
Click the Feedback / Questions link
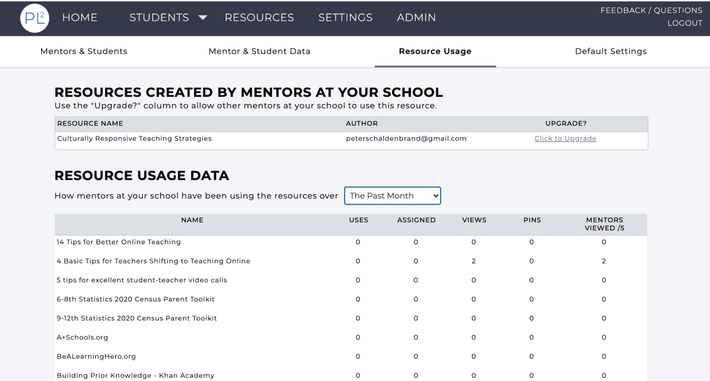coord(651,11)
